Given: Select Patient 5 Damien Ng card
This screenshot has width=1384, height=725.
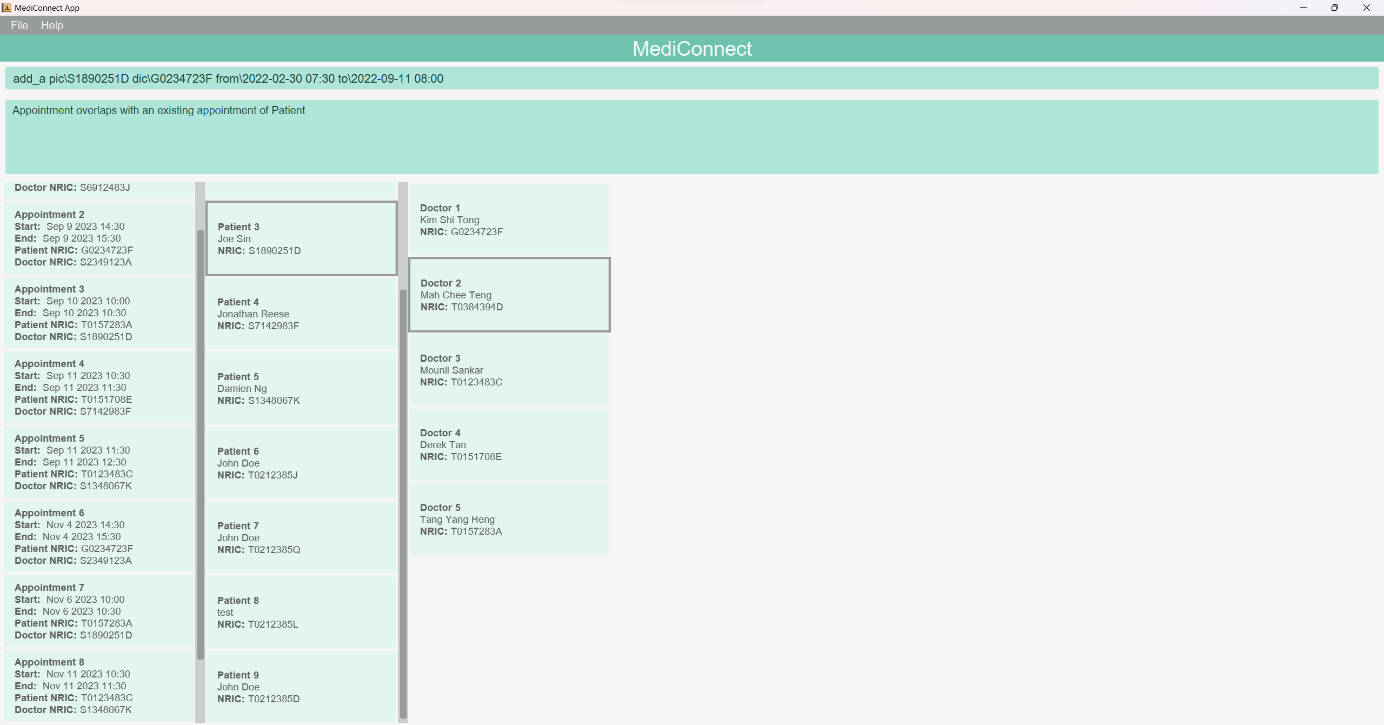Looking at the screenshot, I should [x=301, y=388].
